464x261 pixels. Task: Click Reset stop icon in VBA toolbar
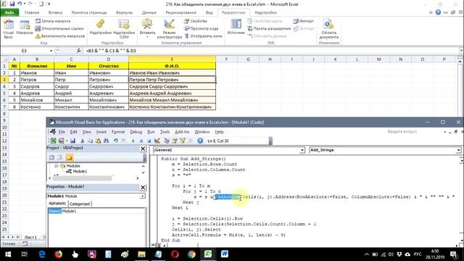[149, 141]
